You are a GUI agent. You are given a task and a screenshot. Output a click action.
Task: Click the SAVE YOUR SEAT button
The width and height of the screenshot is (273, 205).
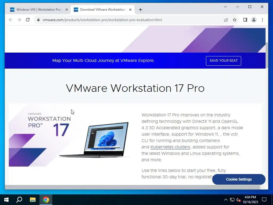point(224,61)
